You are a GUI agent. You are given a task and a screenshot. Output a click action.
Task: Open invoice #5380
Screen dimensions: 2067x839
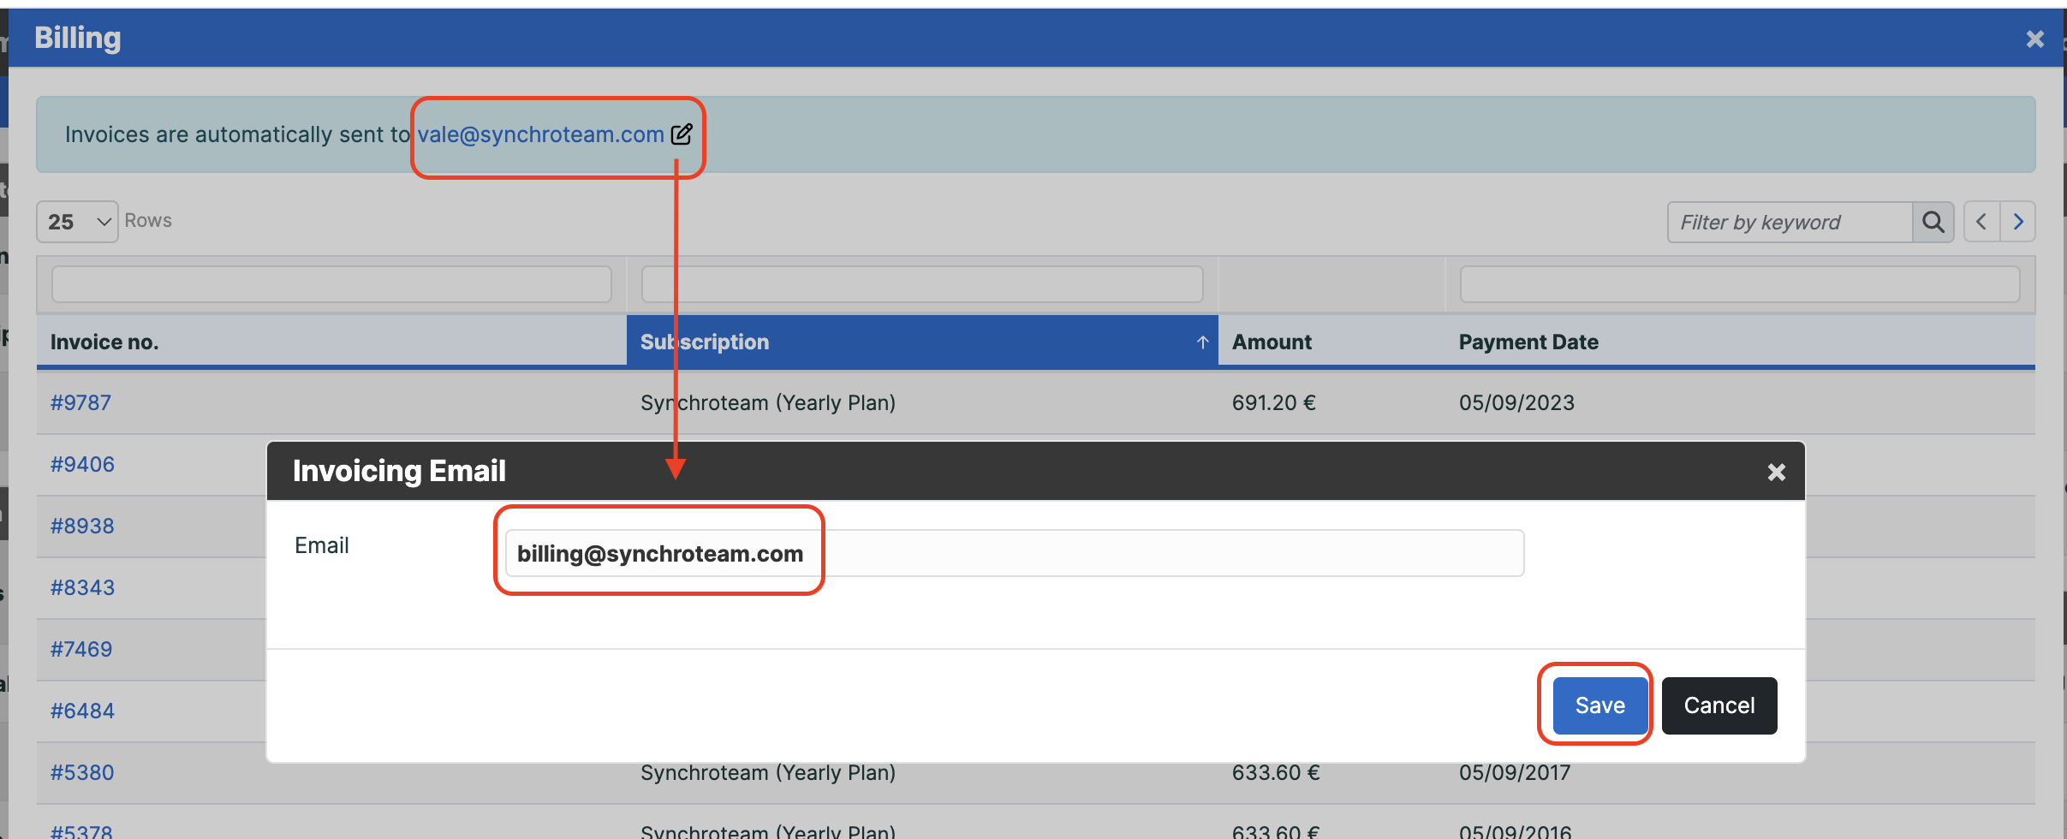pos(82,772)
